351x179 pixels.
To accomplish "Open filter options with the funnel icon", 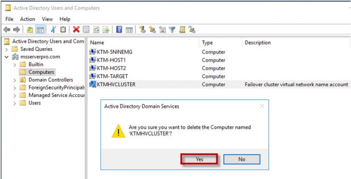I will pos(172,30).
